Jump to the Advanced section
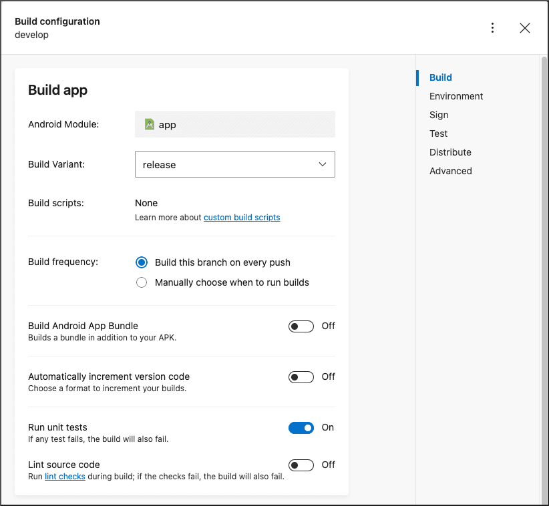549x506 pixels. tap(451, 171)
